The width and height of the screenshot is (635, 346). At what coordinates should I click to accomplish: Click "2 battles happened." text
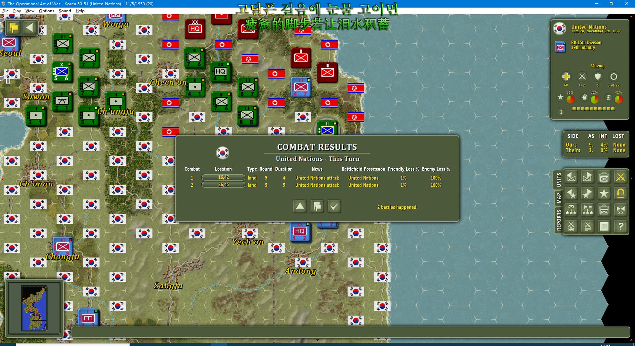tap(397, 207)
